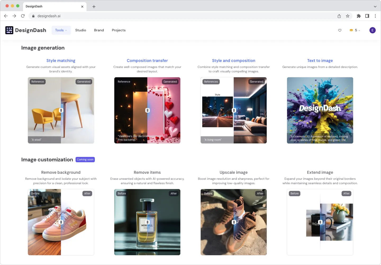Click the After label on Extend image

pyautogui.click(x=346, y=193)
